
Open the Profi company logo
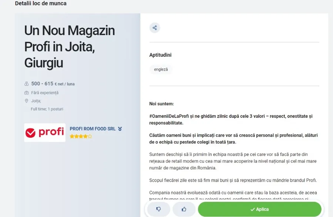(45, 133)
